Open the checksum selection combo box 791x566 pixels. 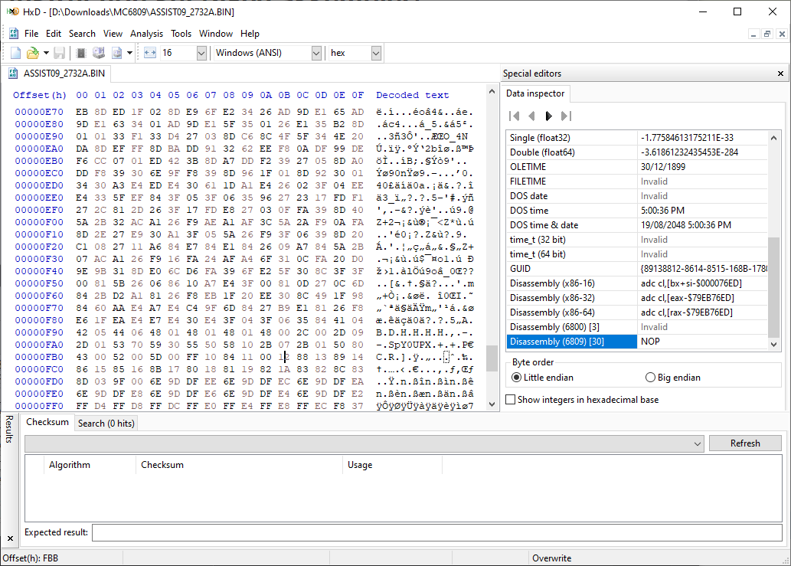point(364,443)
